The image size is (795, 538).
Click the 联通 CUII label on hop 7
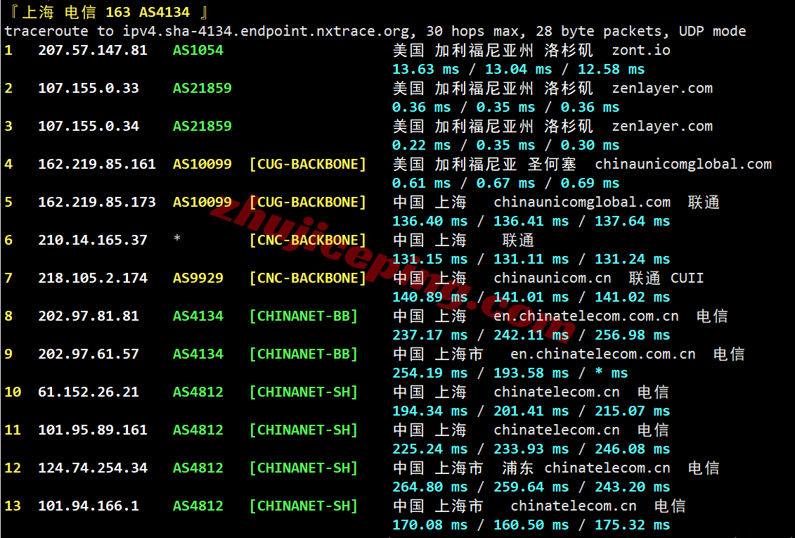[666, 278]
